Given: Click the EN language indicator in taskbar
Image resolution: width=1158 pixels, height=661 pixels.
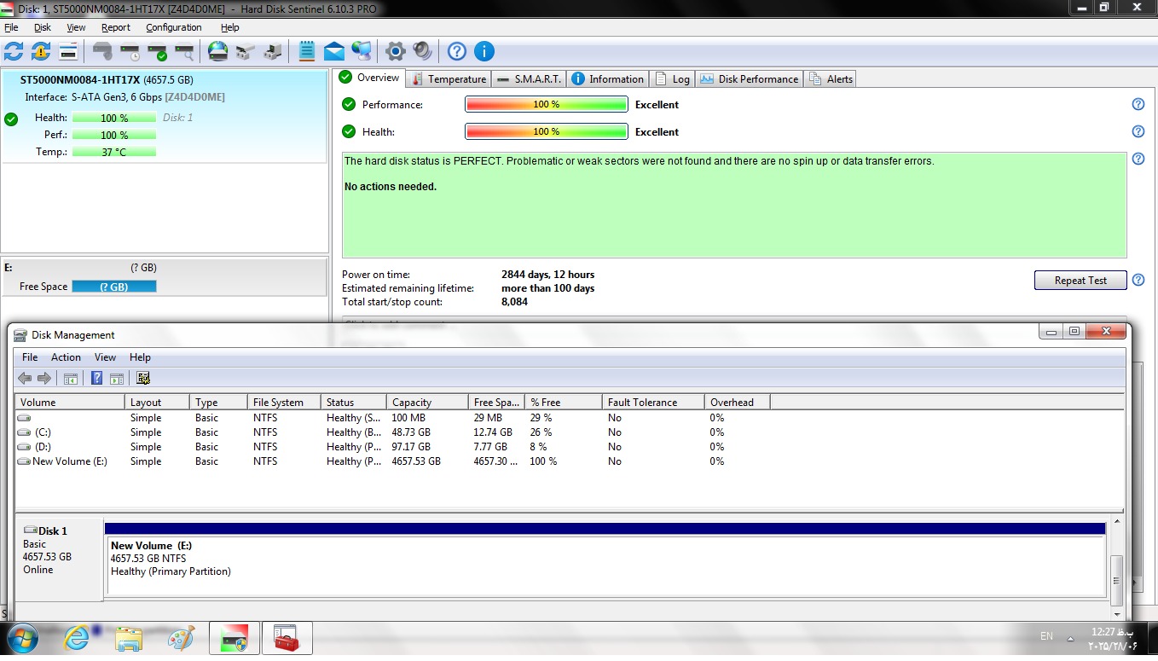Looking at the screenshot, I should [1046, 636].
